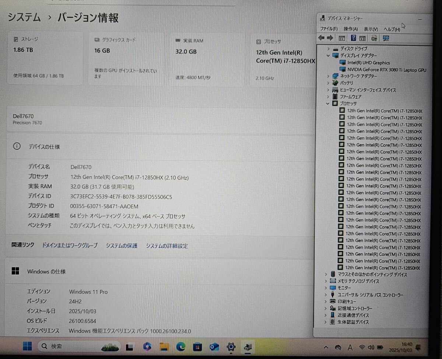Screen dimensions: 442x359
Task: Open the システムの詳細設定 link
Action: pos(167,246)
